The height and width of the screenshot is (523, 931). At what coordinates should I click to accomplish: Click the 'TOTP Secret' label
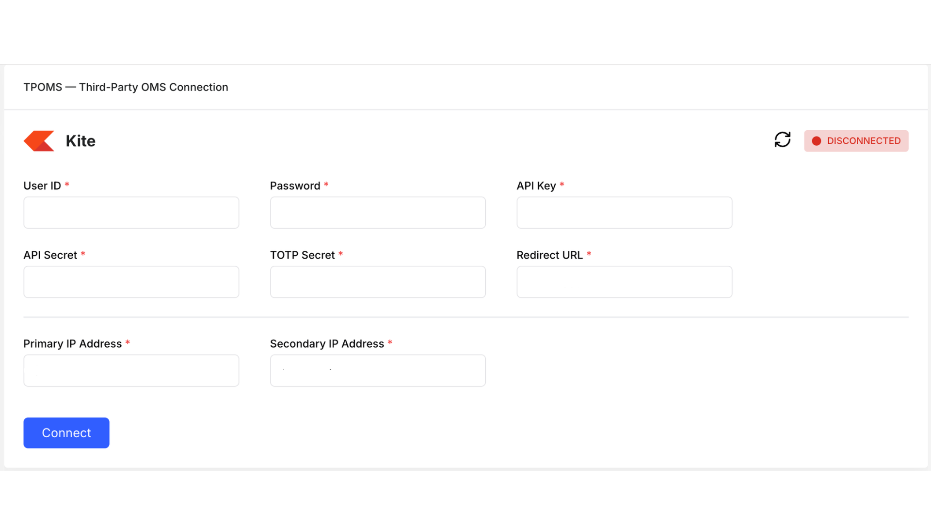click(x=303, y=255)
